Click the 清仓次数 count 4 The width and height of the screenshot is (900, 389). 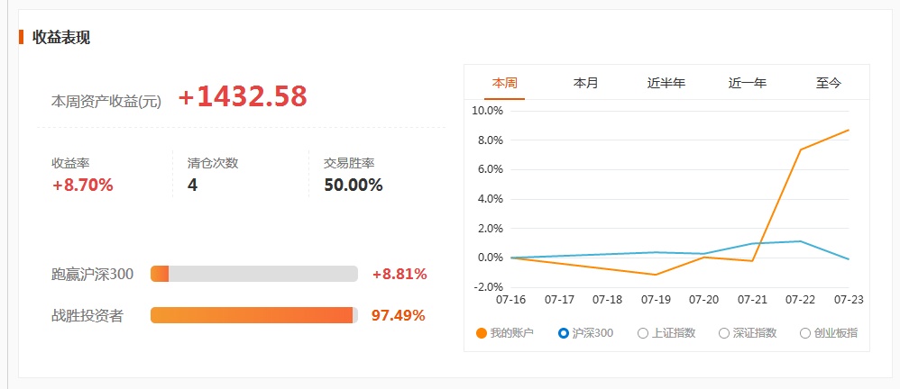point(192,185)
